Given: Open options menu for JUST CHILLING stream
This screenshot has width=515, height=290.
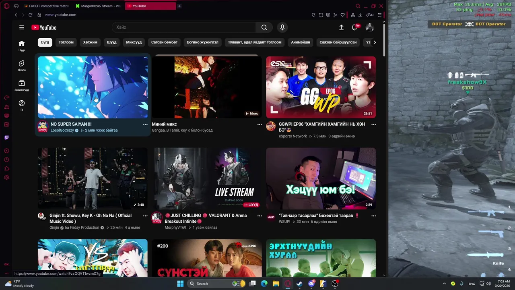Looking at the screenshot, I should (260, 216).
